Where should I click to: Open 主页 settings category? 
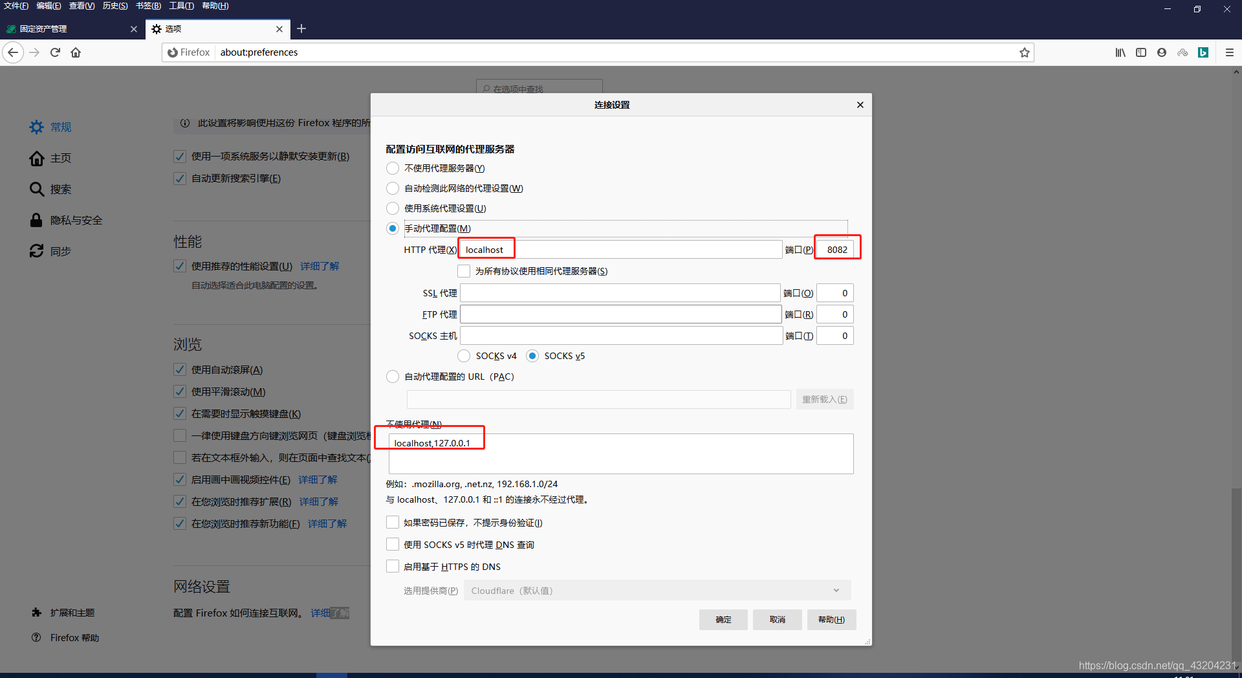[x=50, y=158]
